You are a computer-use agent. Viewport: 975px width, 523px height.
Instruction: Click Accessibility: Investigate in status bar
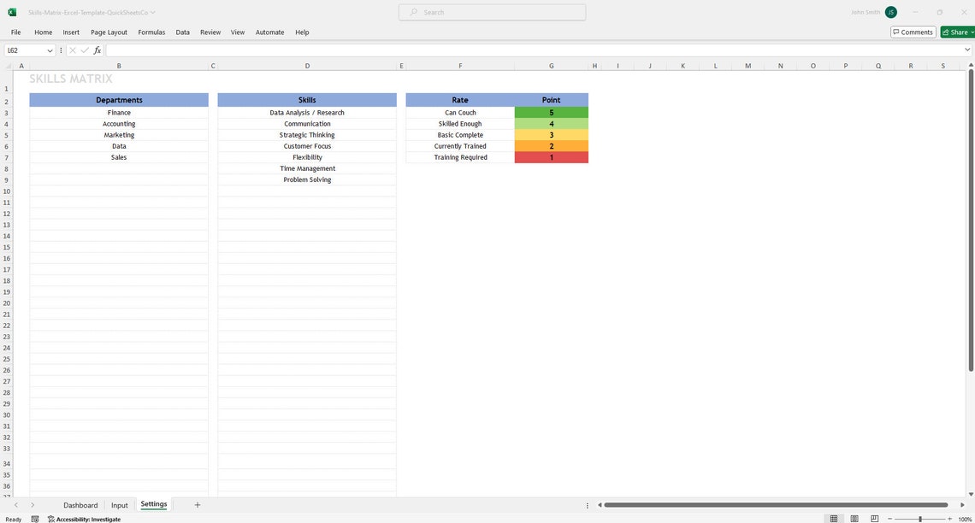click(84, 519)
